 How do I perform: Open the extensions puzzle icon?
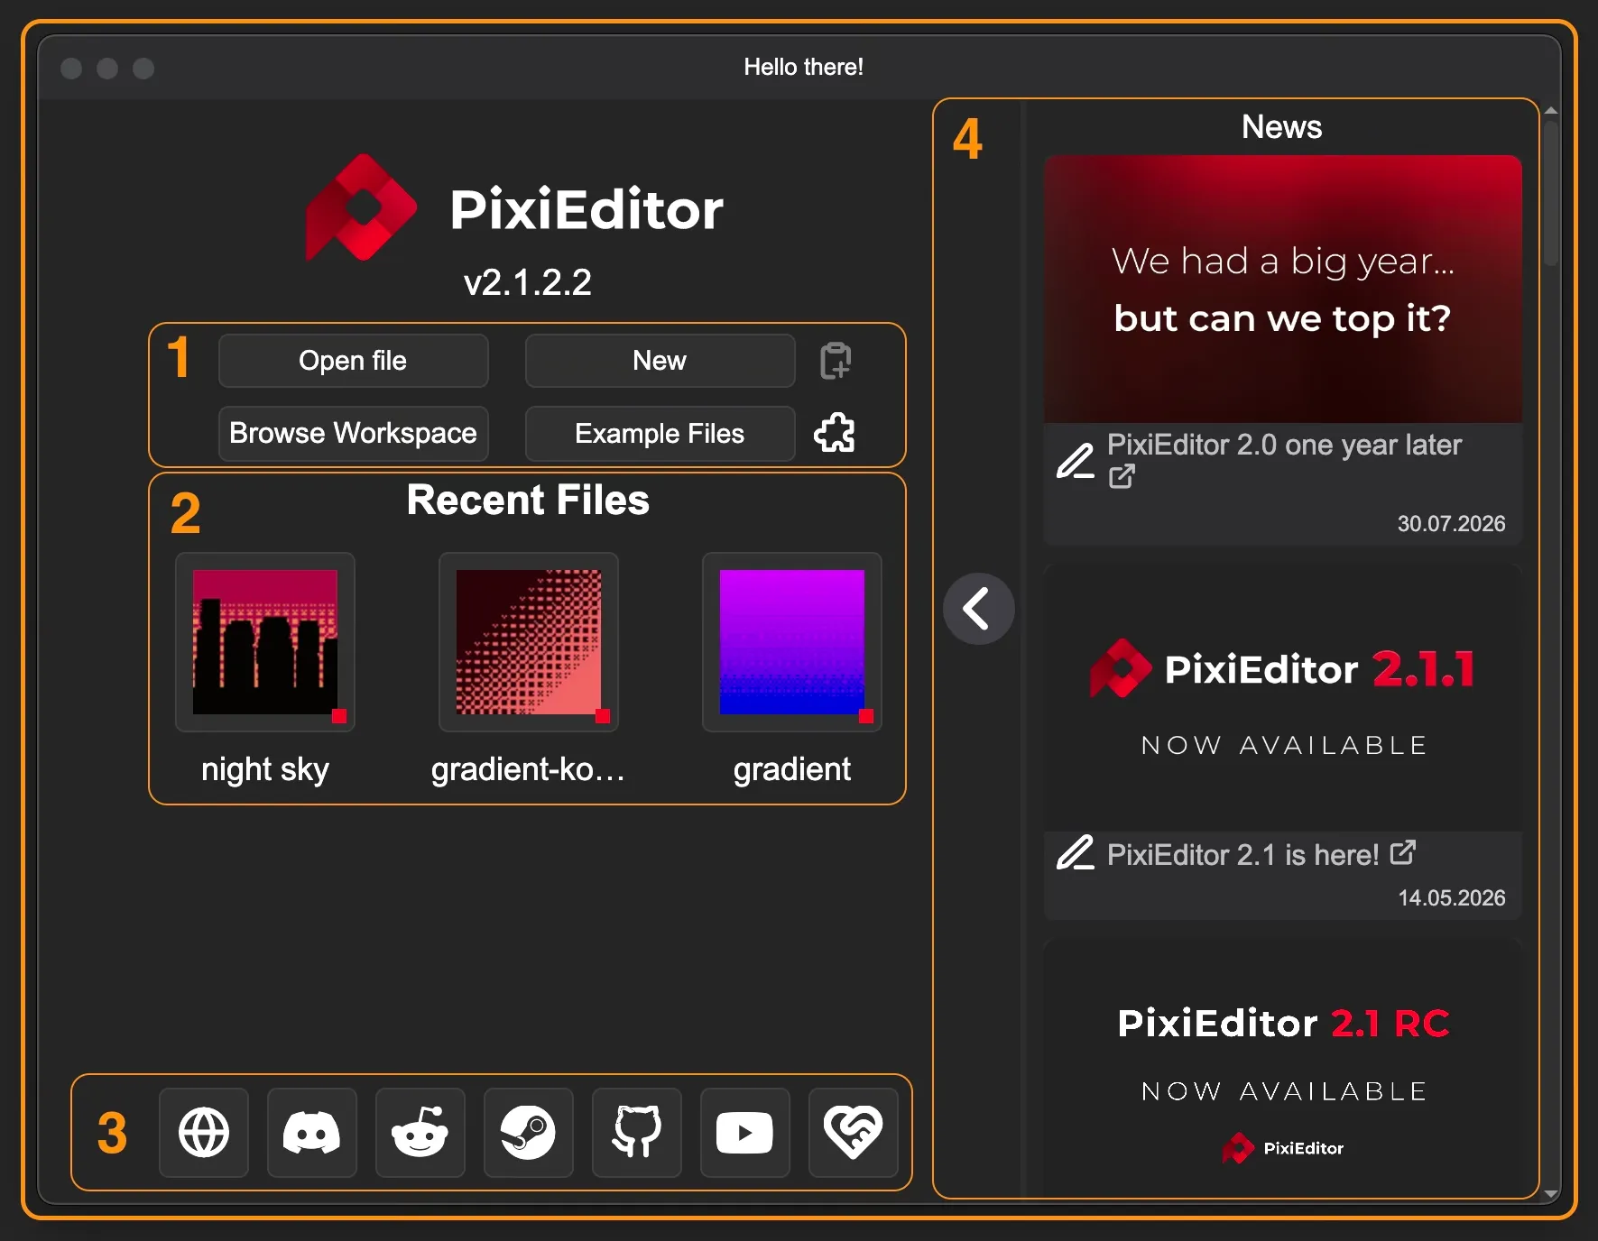pos(835,433)
